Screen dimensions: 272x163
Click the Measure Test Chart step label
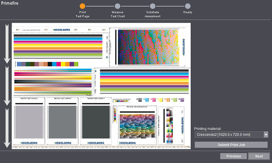tap(118, 14)
